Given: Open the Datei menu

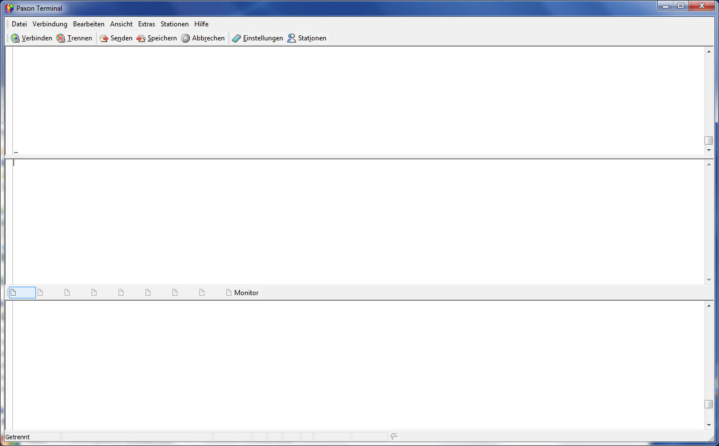Looking at the screenshot, I should pos(19,24).
